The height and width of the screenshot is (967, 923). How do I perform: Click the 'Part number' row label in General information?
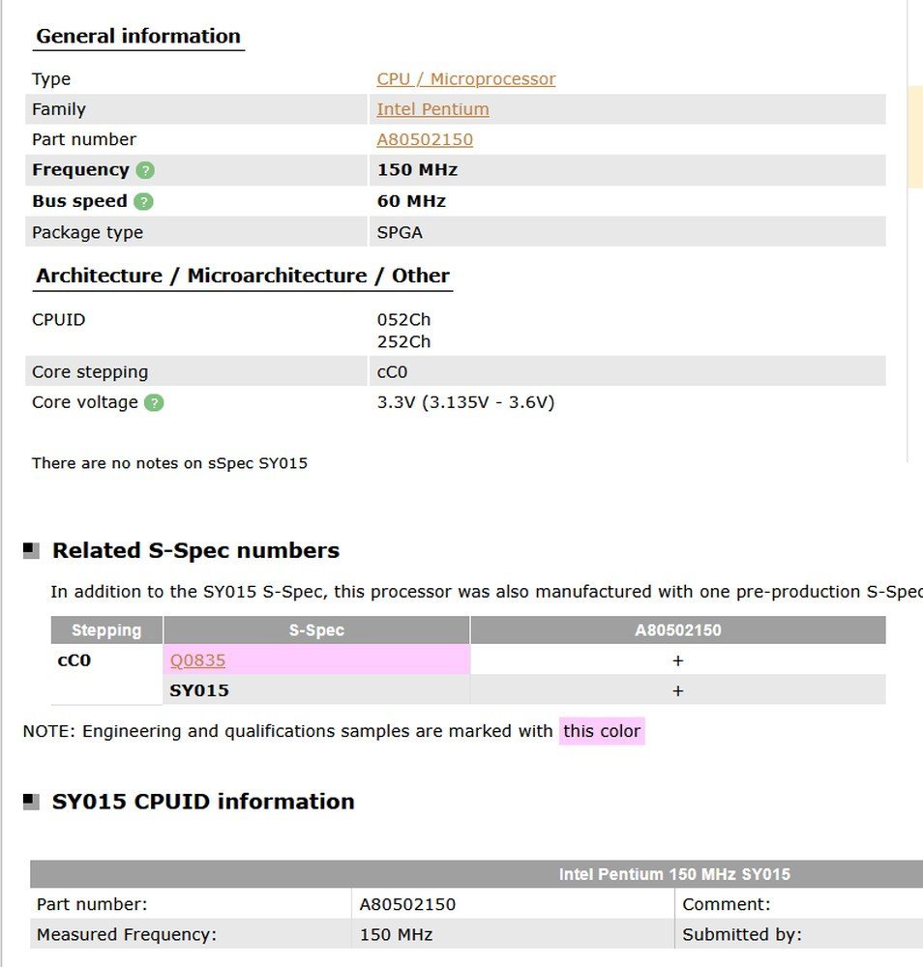click(x=84, y=139)
